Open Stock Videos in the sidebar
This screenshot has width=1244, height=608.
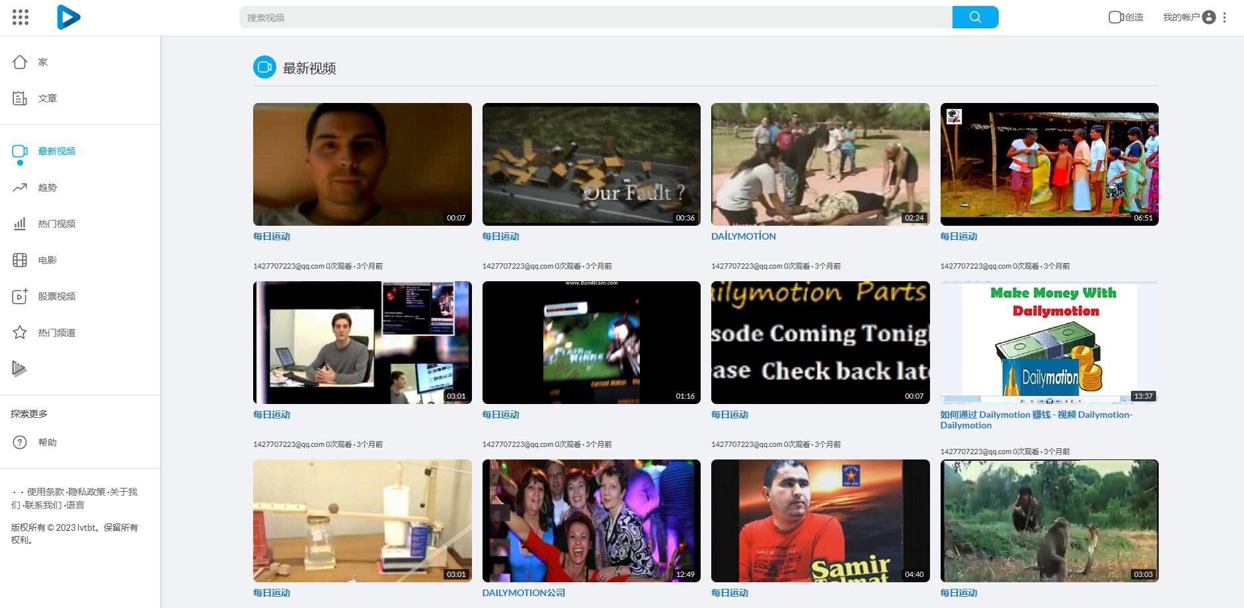57,296
